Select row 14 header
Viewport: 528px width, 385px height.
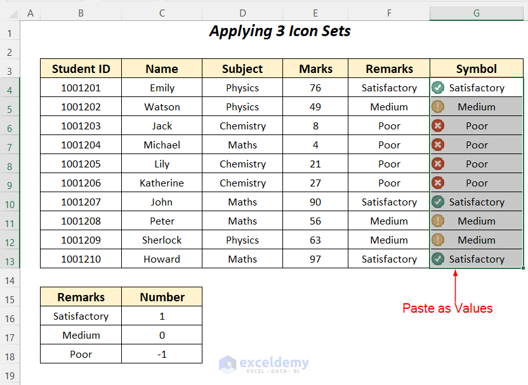pyautogui.click(x=10, y=279)
